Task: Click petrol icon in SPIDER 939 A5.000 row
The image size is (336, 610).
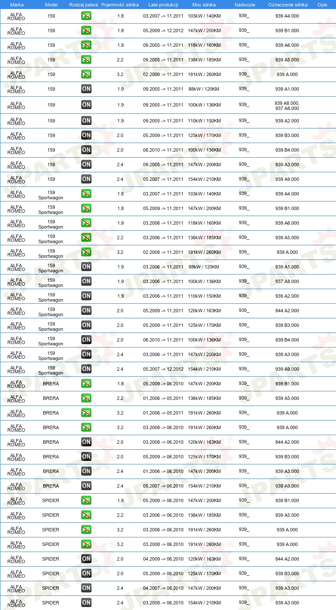Action: 86,515
